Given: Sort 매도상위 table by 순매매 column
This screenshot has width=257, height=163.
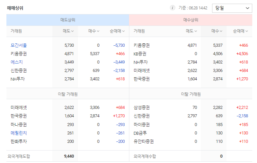Looking at the screenshot, I should point(117,31).
